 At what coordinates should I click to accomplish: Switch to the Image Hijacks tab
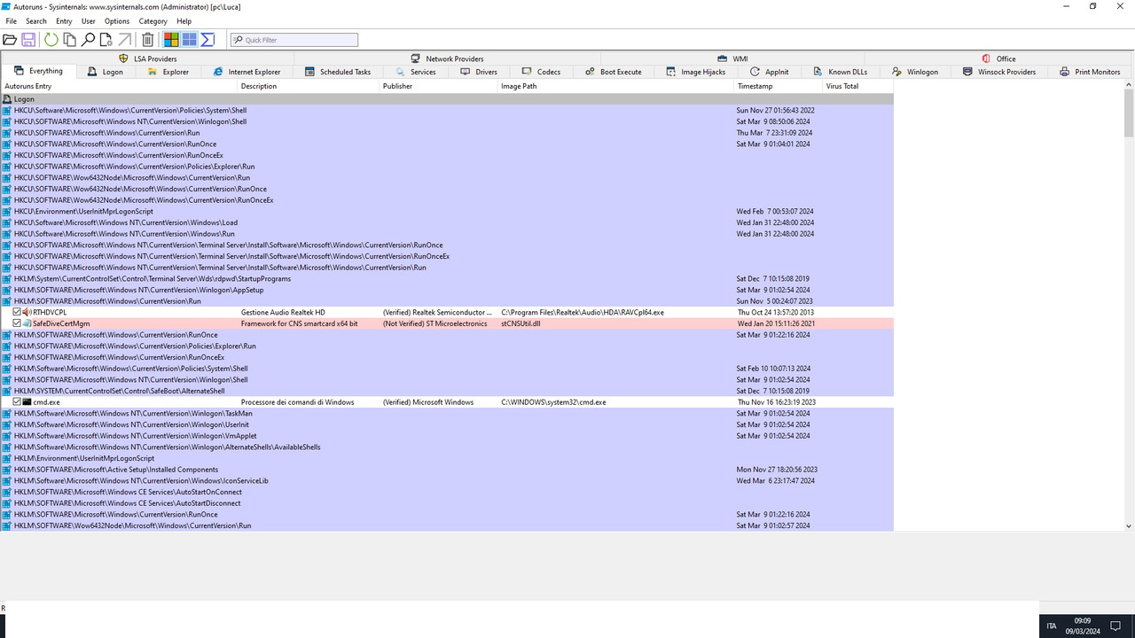point(694,72)
